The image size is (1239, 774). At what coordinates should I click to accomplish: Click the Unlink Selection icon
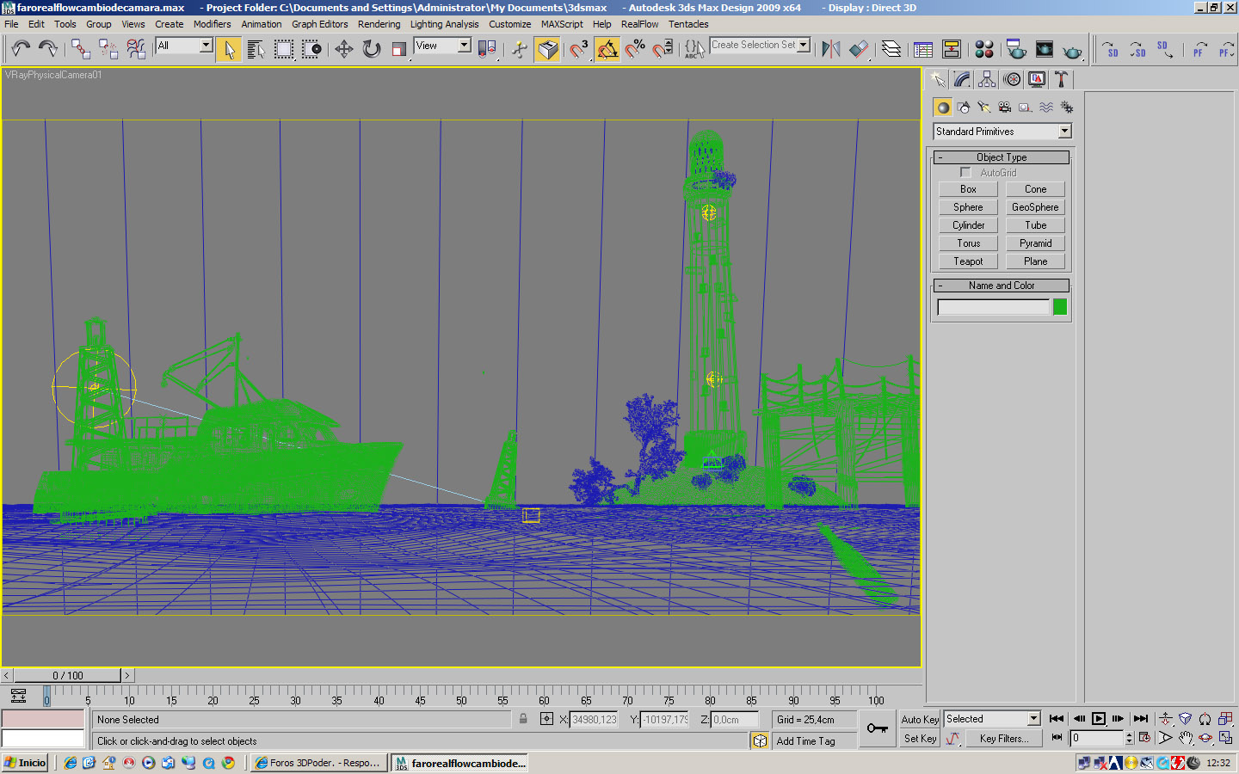[x=108, y=49]
